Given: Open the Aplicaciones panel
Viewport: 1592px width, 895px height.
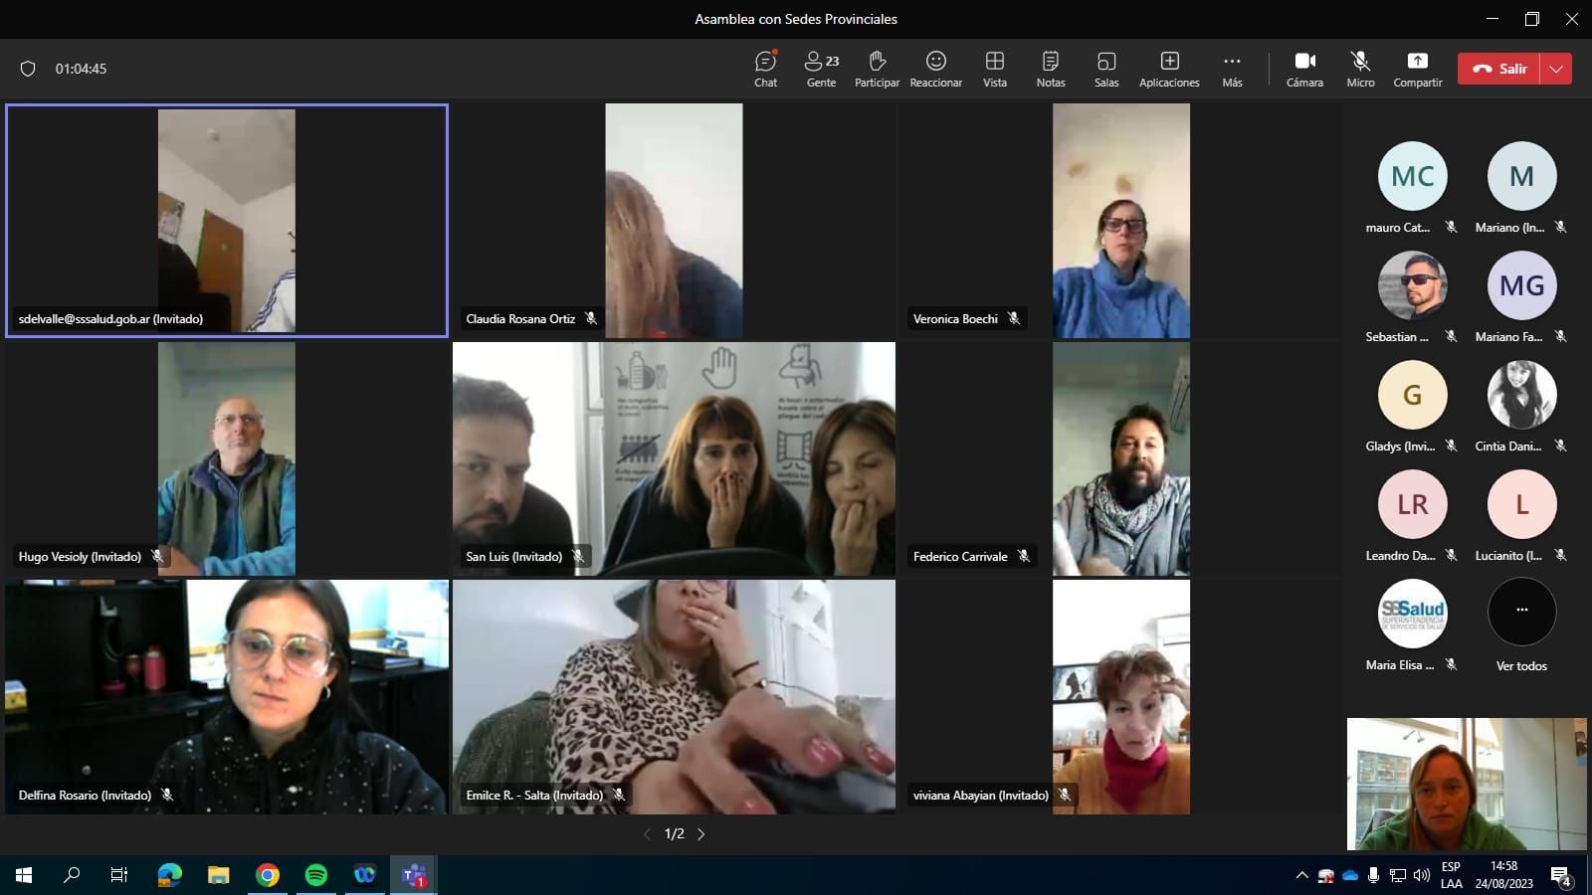Looking at the screenshot, I should pyautogui.click(x=1169, y=69).
